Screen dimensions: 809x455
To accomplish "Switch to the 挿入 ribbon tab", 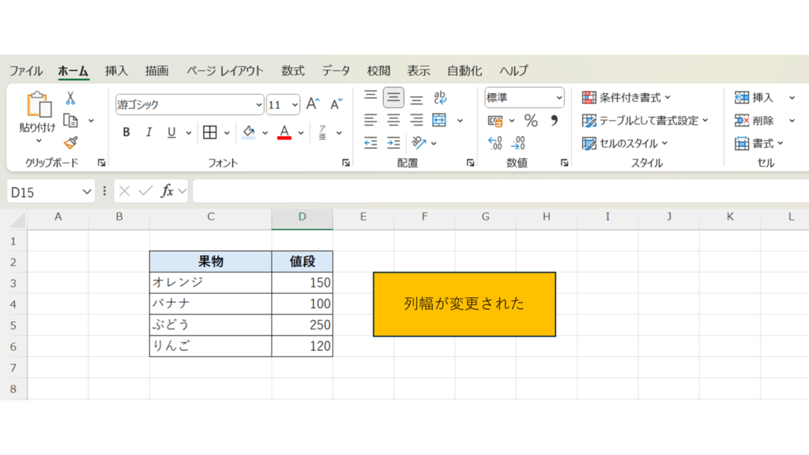I will click(116, 71).
